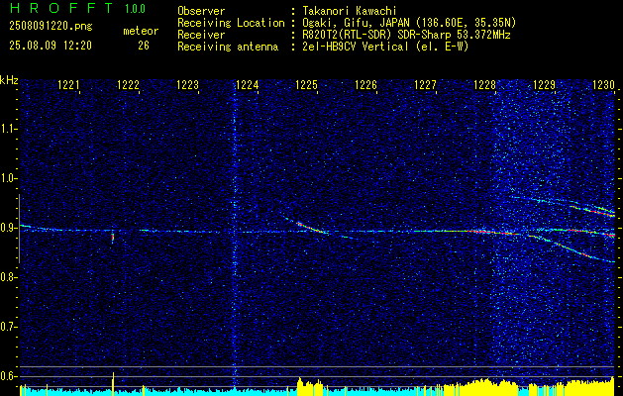Click the 0.6 kHz frequency label
Screen dimensions: 623x396
(8, 376)
